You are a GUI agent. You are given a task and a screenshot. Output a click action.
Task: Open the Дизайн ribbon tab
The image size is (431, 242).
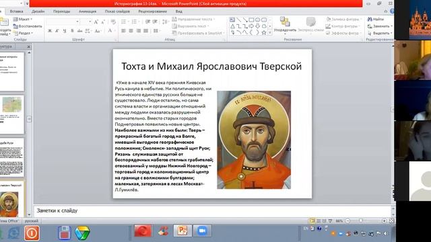click(x=38, y=11)
